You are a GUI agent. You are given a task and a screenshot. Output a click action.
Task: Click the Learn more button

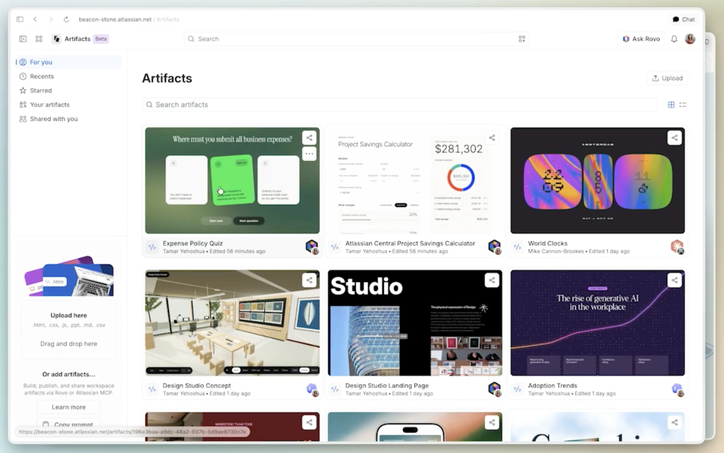click(x=69, y=407)
